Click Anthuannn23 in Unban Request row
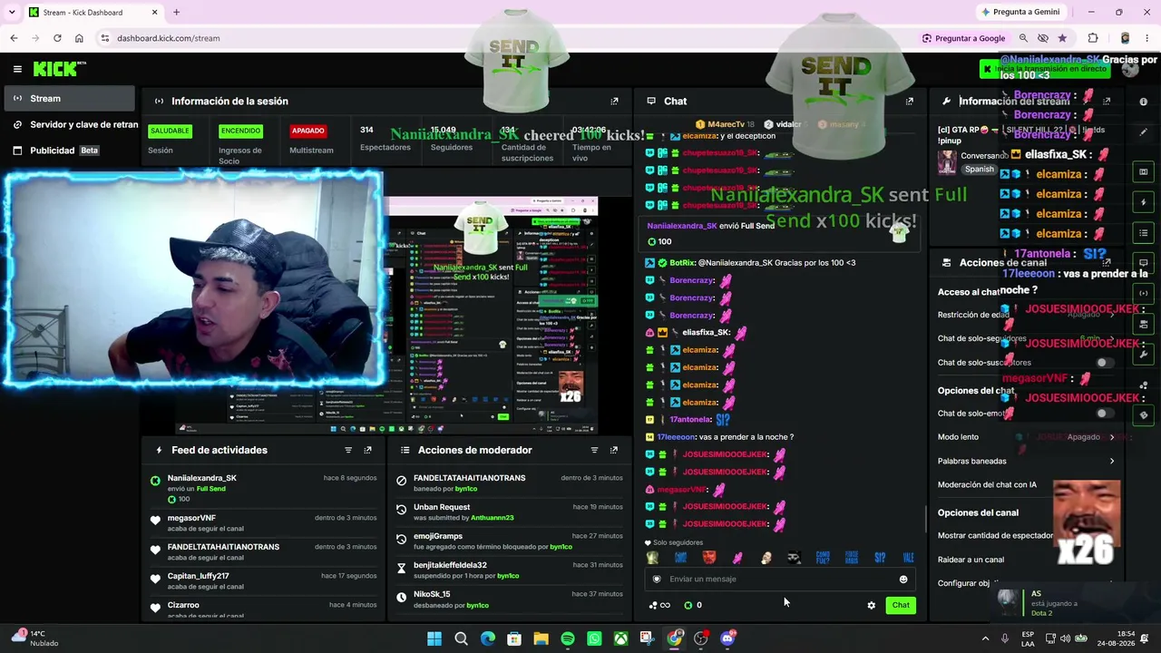Image resolution: width=1161 pixels, height=653 pixels. click(492, 518)
